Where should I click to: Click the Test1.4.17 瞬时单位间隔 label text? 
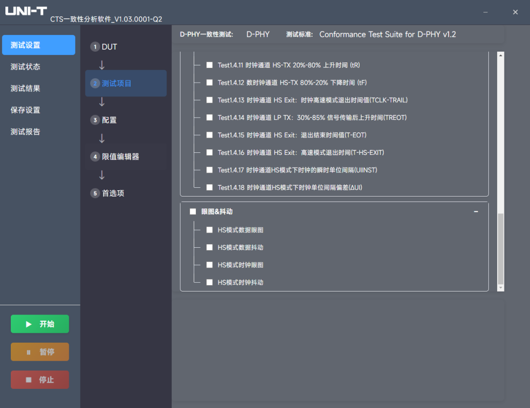pos(297,170)
